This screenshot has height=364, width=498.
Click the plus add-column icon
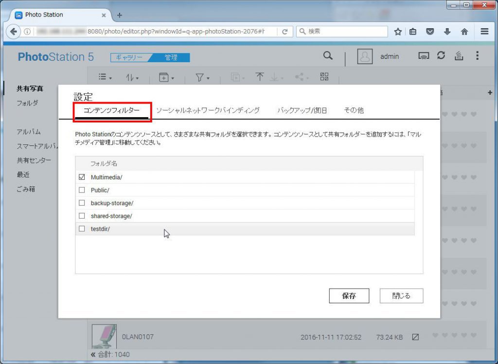(490, 92)
